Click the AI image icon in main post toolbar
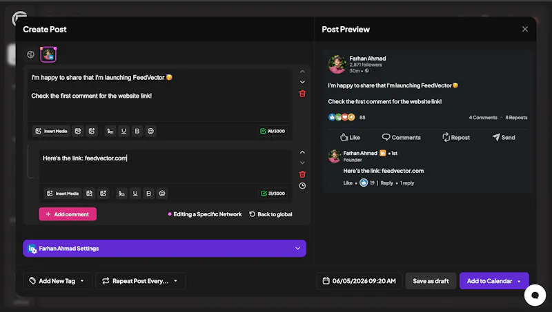Viewport: 552px width, 312px height. 92,131
